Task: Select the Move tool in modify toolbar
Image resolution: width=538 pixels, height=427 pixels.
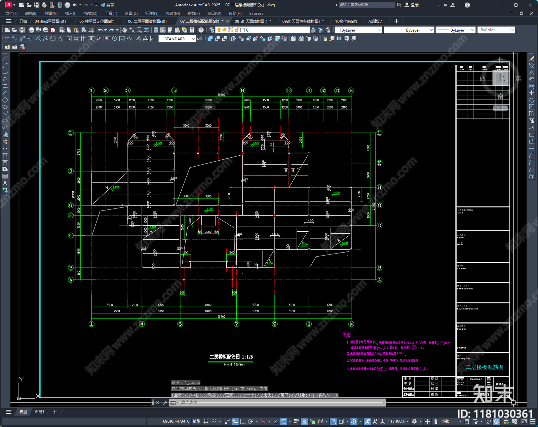Action: pos(532,93)
